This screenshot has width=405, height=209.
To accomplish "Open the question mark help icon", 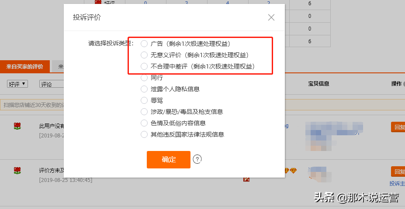I will pos(197,159).
